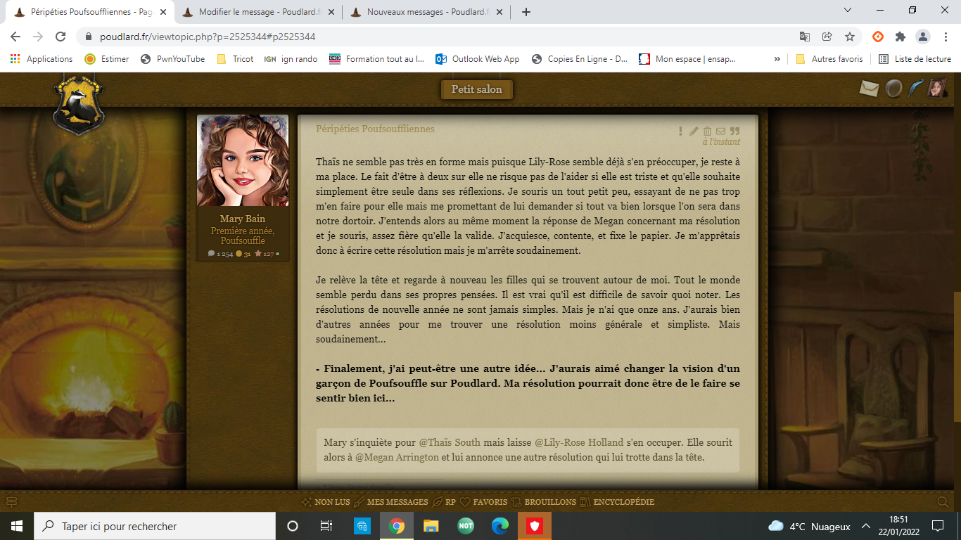Click the Windows Start button
The image size is (961, 540).
pyautogui.click(x=17, y=526)
